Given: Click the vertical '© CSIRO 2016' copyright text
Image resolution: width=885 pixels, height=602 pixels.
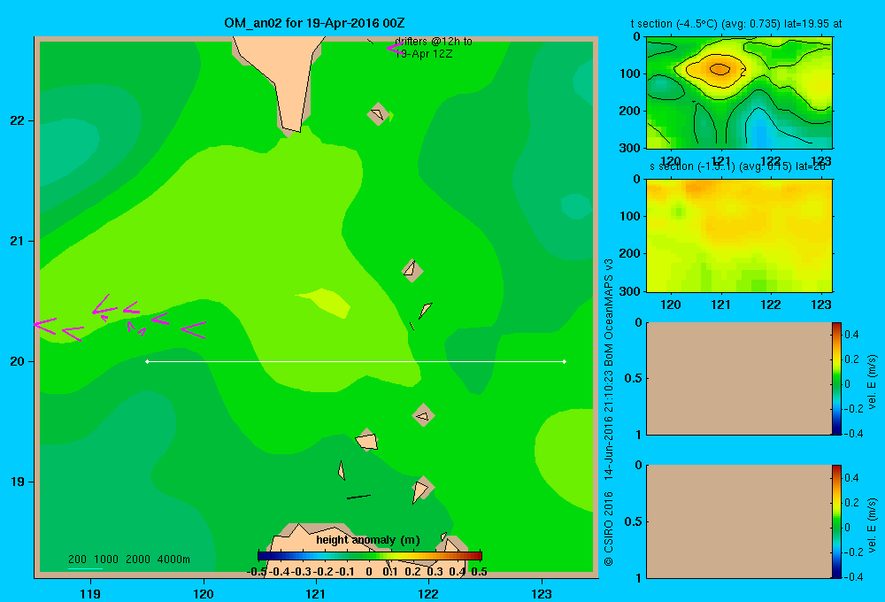Looking at the screenshot, I should tap(609, 529).
